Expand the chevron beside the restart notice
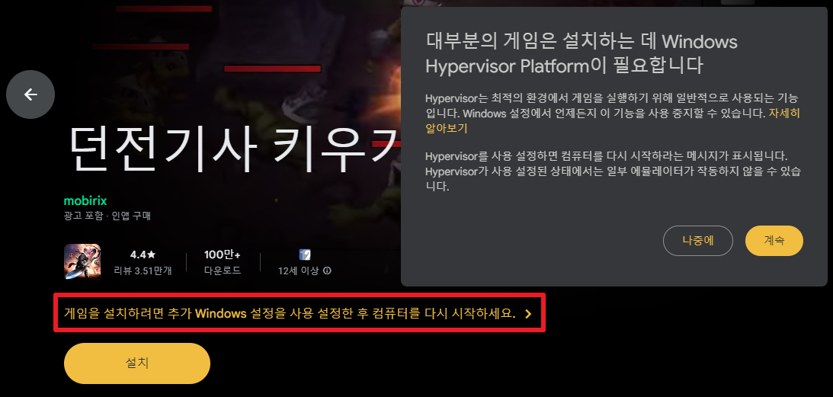Image resolution: width=833 pixels, height=397 pixels. (x=528, y=313)
